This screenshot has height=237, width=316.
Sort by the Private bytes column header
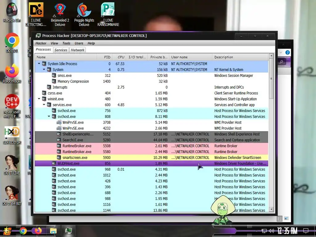(159, 57)
